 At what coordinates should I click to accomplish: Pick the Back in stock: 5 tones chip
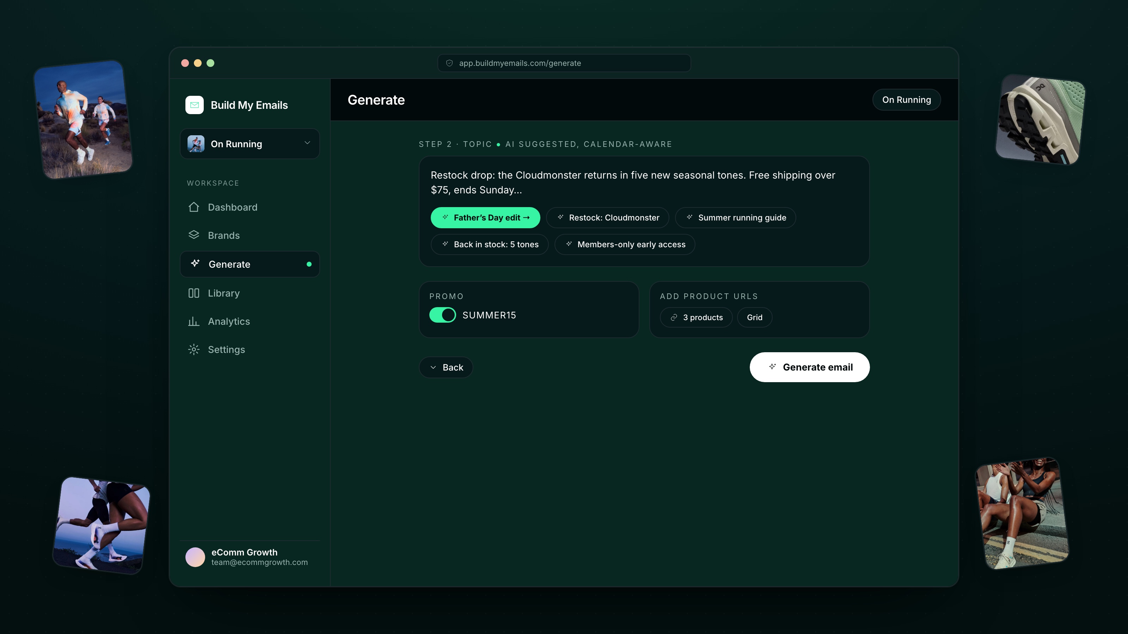pos(490,244)
